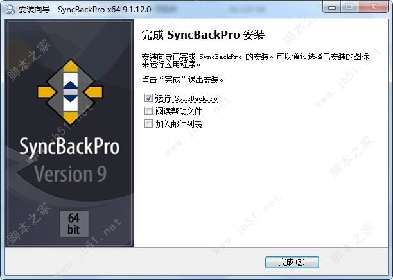The image size is (393, 280).
Task: Enable the 阅读帮助文件 checkbox
Action: click(x=148, y=111)
